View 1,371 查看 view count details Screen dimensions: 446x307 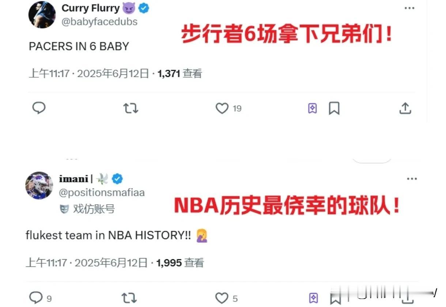tap(179, 74)
